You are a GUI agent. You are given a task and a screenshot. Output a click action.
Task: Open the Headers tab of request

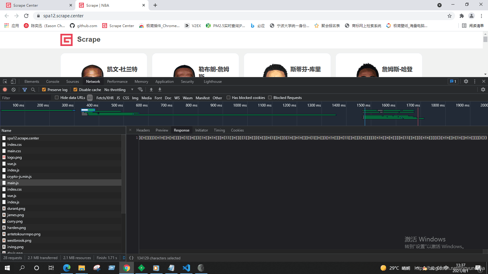[x=143, y=130]
